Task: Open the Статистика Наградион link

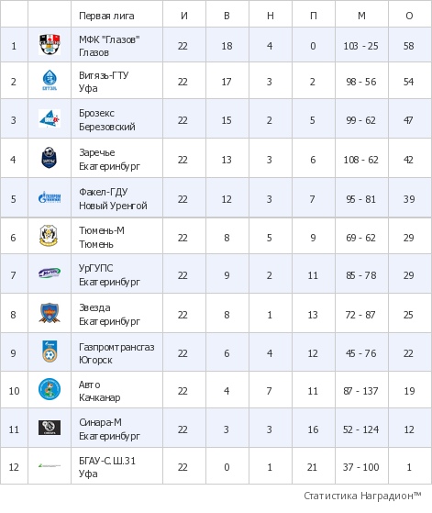Action: click(x=362, y=496)
